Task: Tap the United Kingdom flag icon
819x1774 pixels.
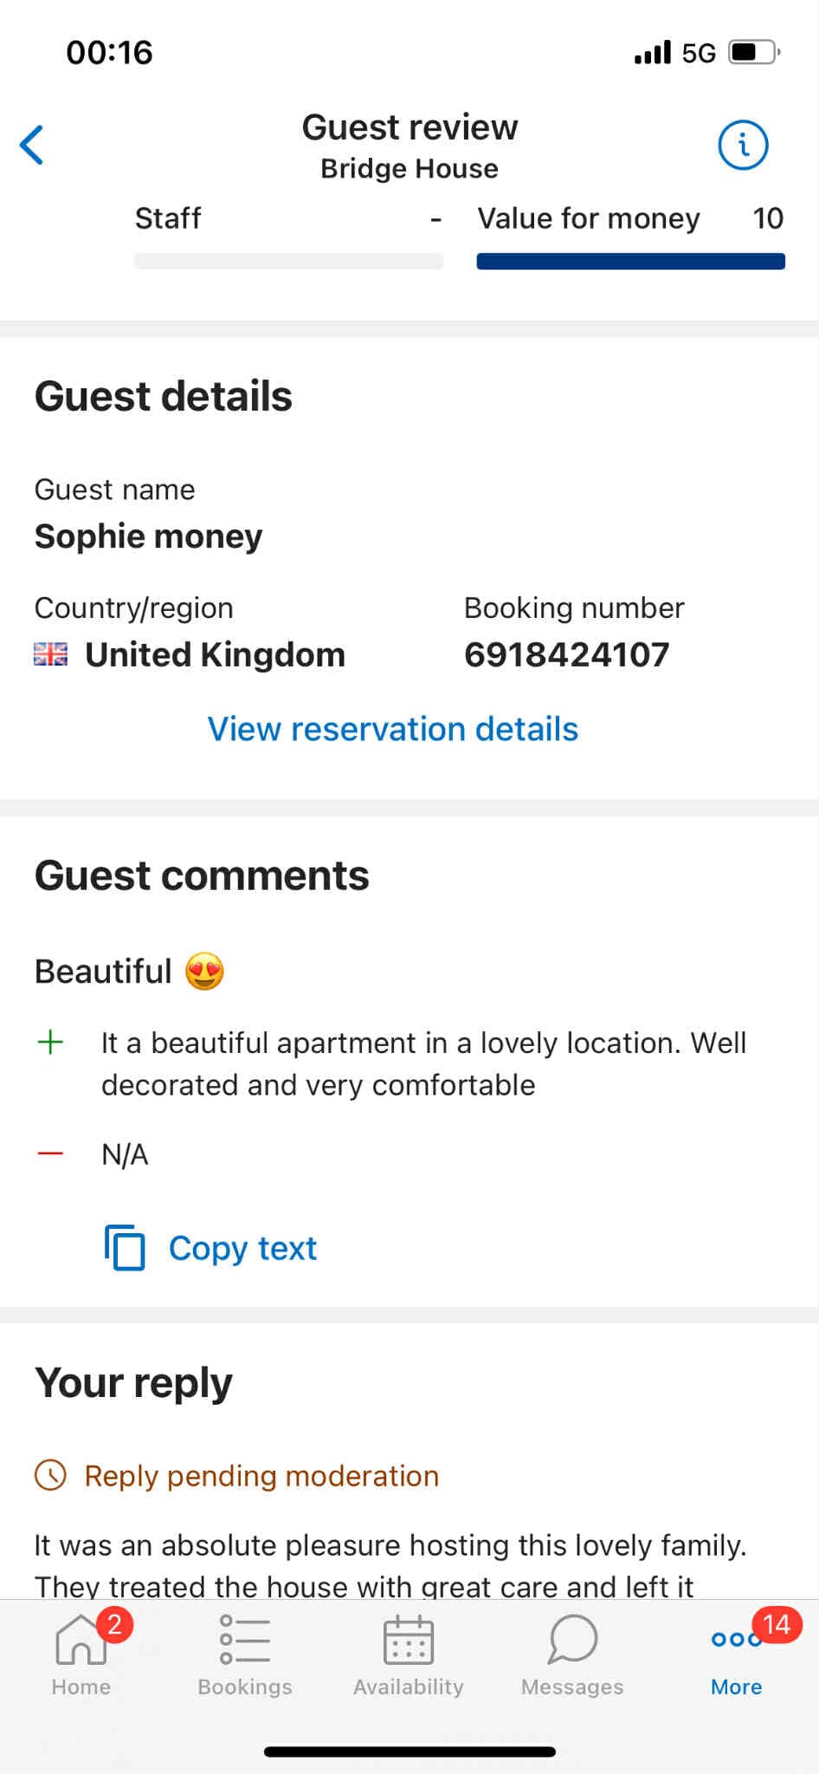Action: pos(51,654)
